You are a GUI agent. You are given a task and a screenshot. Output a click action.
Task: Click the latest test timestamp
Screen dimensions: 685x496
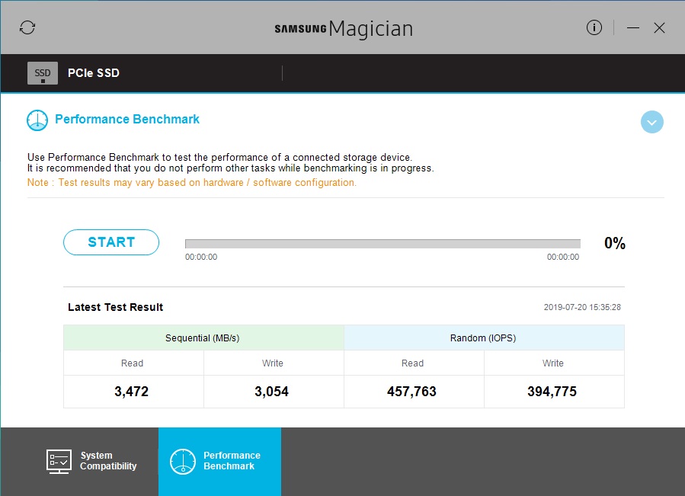click(x=582, y=307)
